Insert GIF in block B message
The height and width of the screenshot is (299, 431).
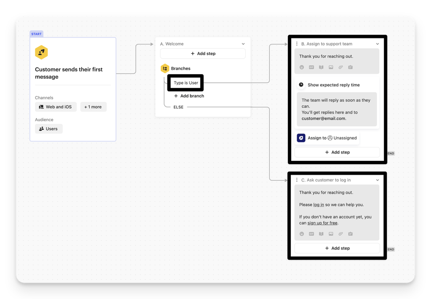(311, 67)
